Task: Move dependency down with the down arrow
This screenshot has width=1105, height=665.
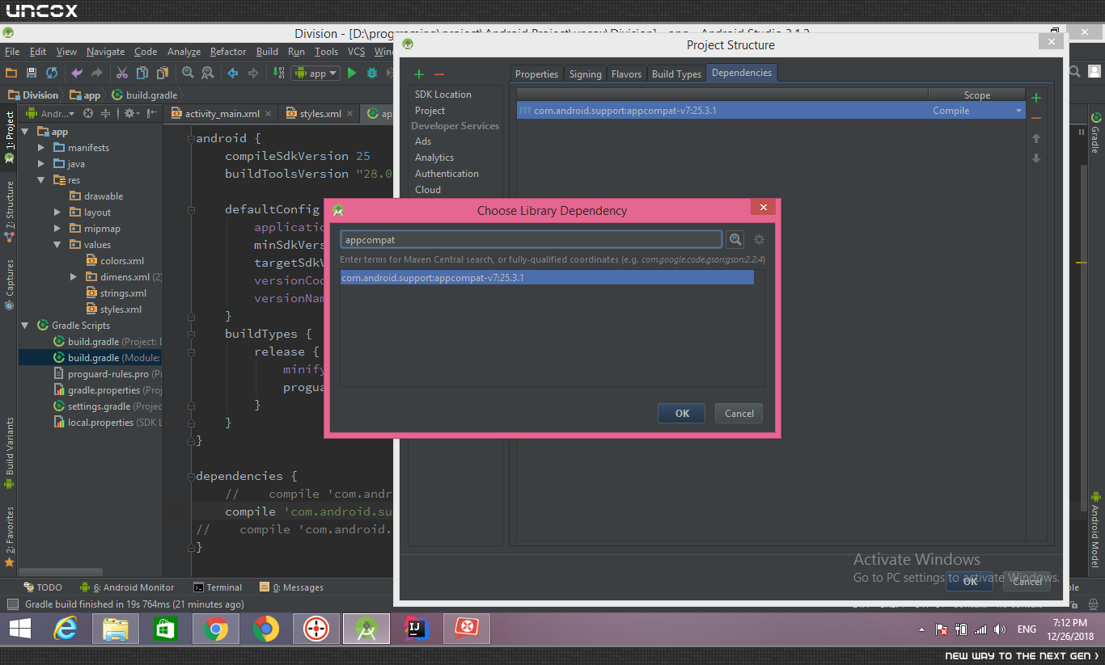Action: (1036, 158)
